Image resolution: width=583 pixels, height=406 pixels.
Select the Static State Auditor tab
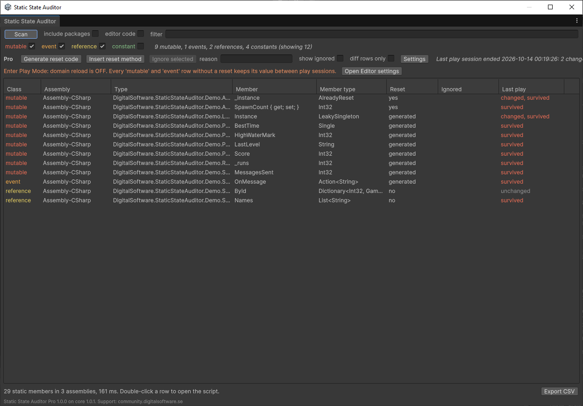click(30, 21)
